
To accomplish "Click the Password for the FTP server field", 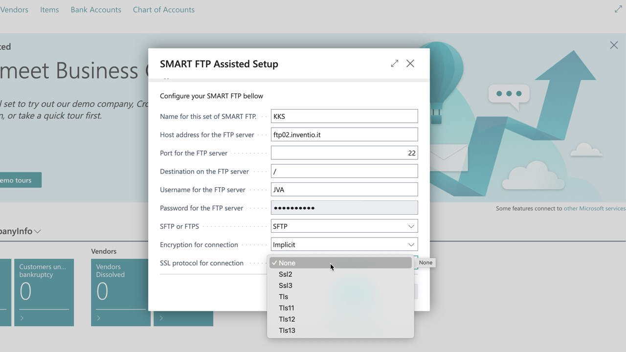I will click(344, 208).
